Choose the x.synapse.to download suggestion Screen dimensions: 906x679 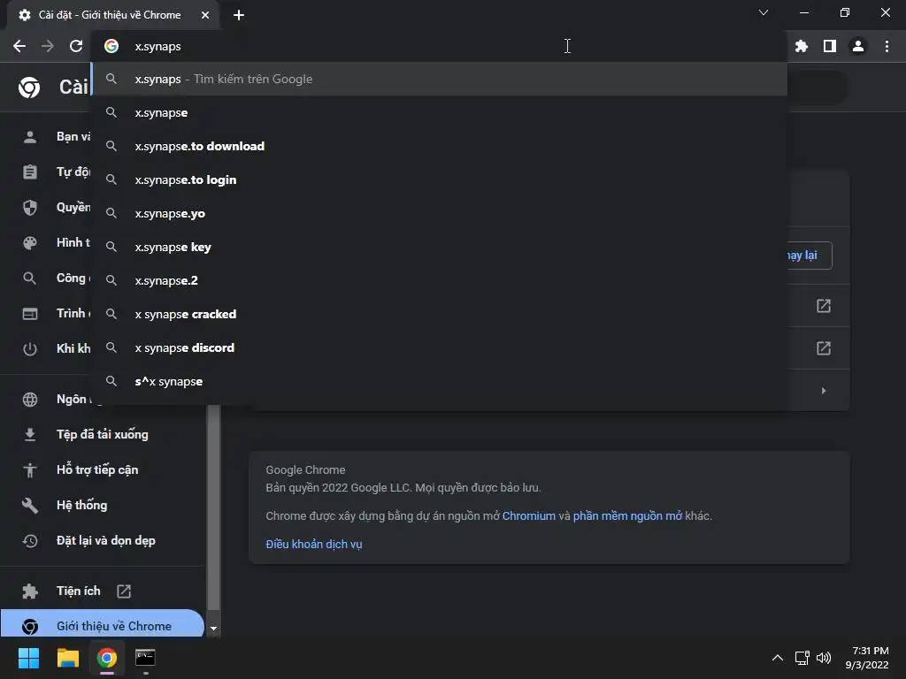coord(439,146)
